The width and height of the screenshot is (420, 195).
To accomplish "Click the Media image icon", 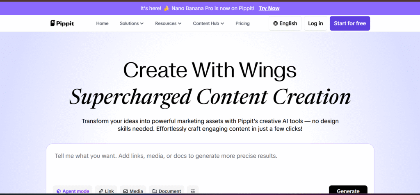I will point(126,191).
